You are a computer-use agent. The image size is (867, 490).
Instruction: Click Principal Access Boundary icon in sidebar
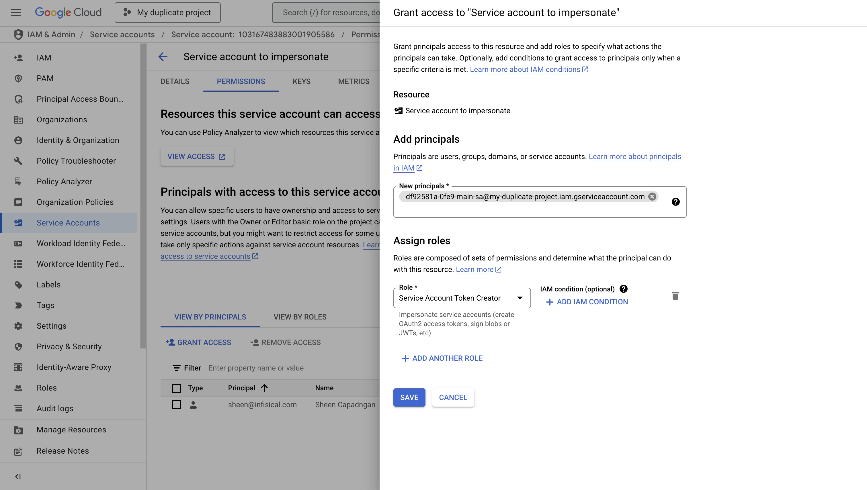point(19,99)
